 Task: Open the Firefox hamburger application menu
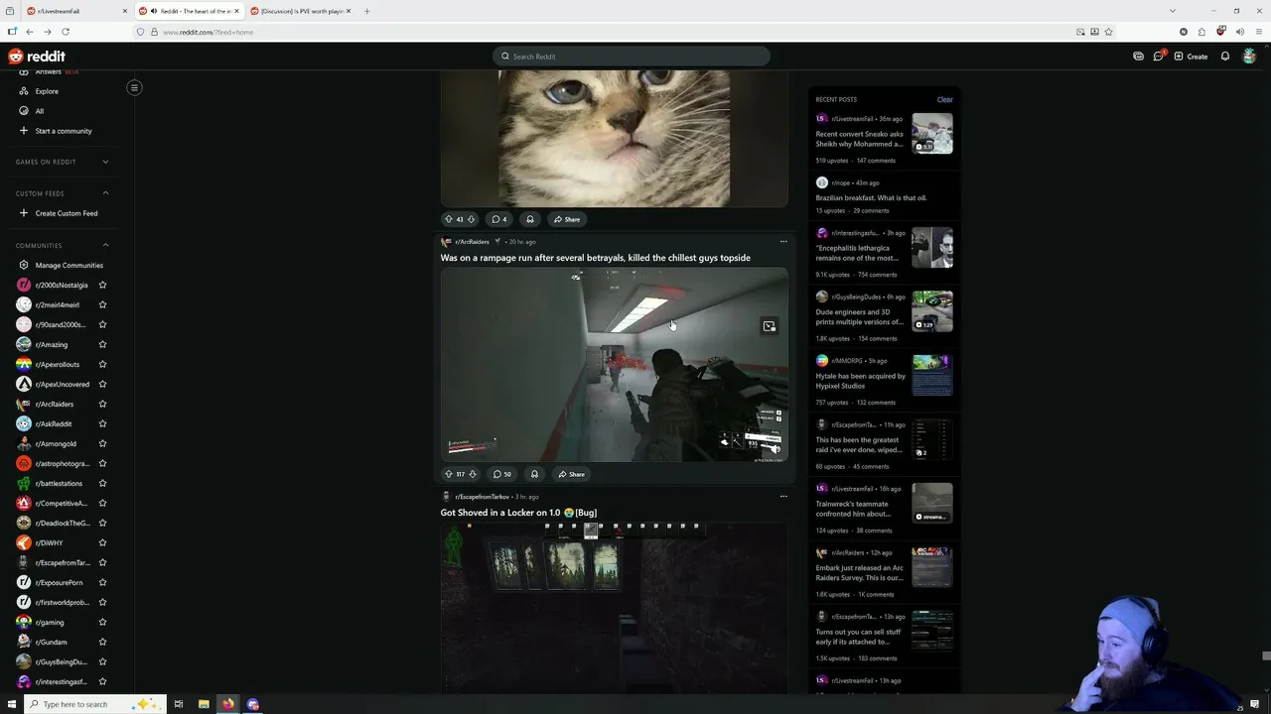[1258, 32]
